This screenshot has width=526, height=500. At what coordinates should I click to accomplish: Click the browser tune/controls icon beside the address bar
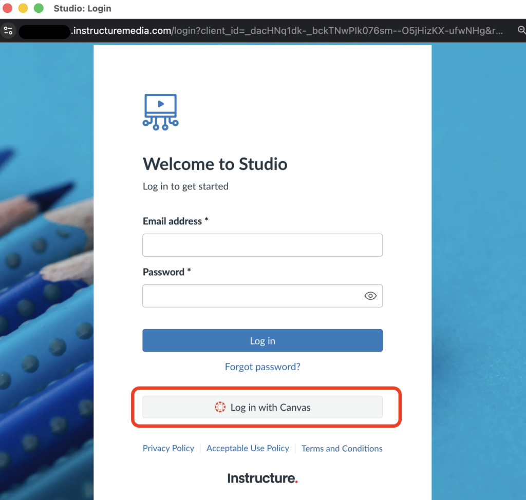8,30
